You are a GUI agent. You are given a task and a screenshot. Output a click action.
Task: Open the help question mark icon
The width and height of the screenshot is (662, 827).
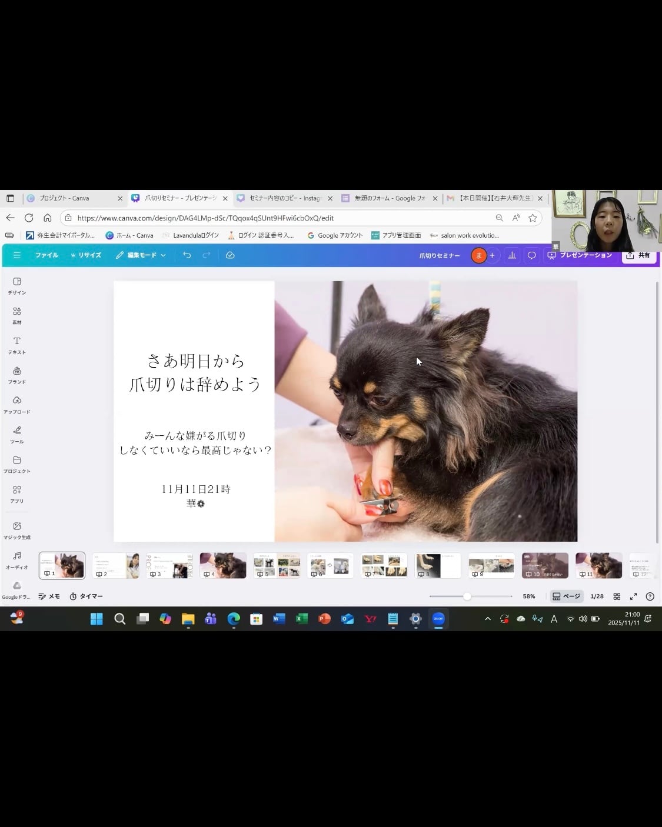point(650,596)
